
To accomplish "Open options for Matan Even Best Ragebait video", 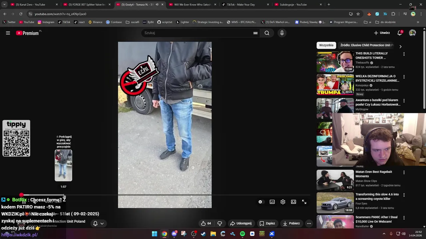I will pos(404,173).
